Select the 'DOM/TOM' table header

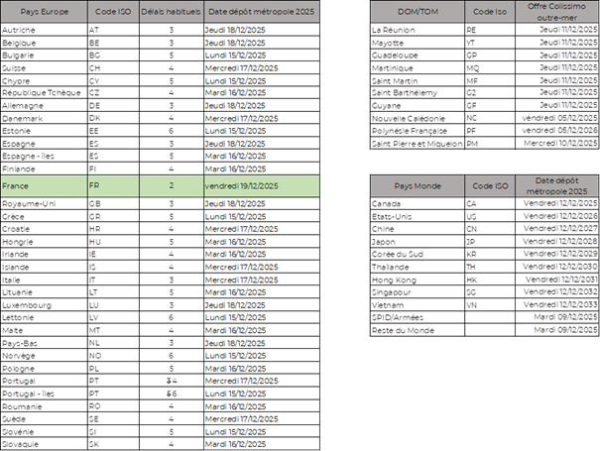418,12
